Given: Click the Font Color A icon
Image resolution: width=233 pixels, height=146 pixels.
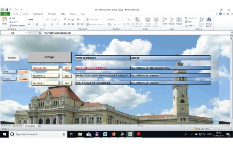Looking at the screenshot, I should pyautogui.click(x=58, y=24).
